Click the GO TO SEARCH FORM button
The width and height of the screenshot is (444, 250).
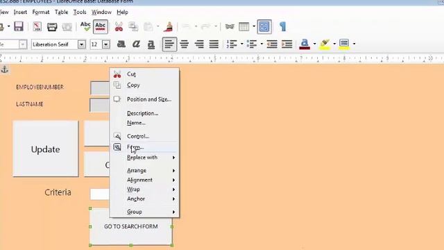(131, 227)
